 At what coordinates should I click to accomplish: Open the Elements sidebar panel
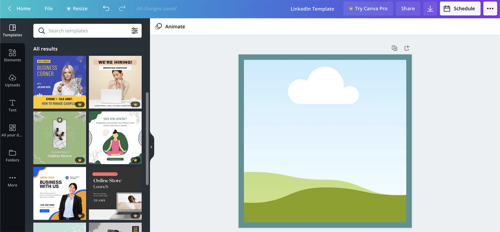[x=12, y=55]
